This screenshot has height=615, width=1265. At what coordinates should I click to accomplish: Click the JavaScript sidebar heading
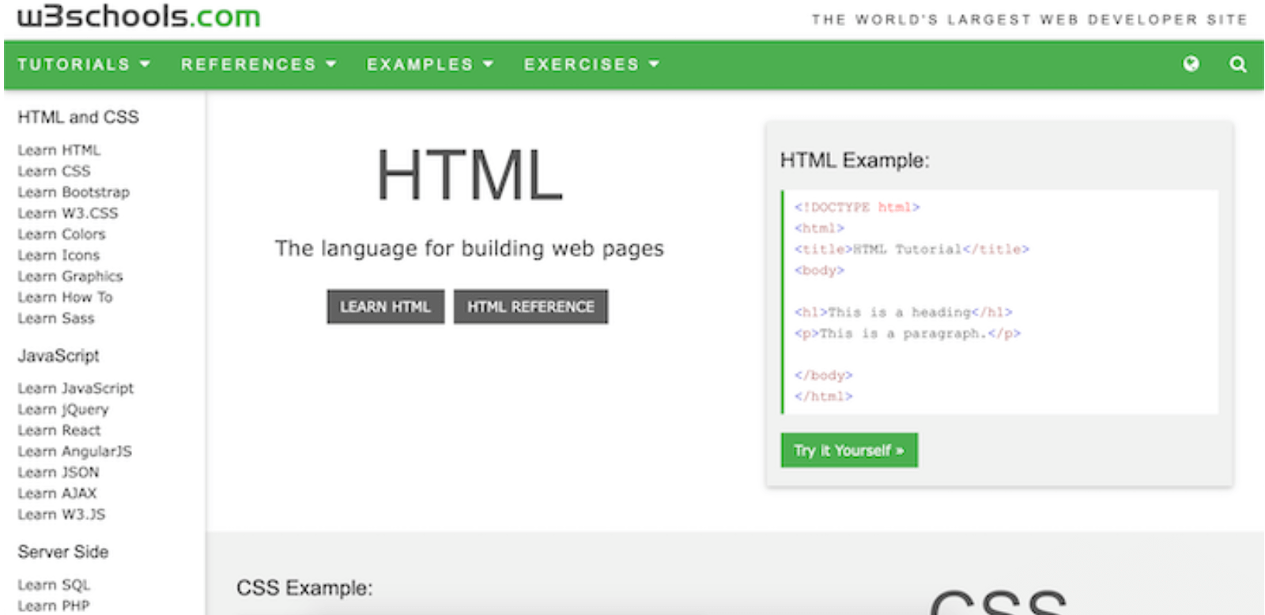59,356
